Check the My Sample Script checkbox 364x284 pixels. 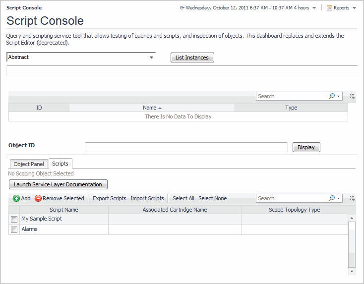coord(14,219)
